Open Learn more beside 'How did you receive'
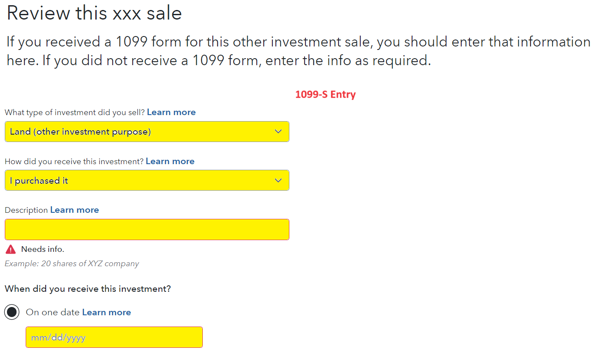 170,162
